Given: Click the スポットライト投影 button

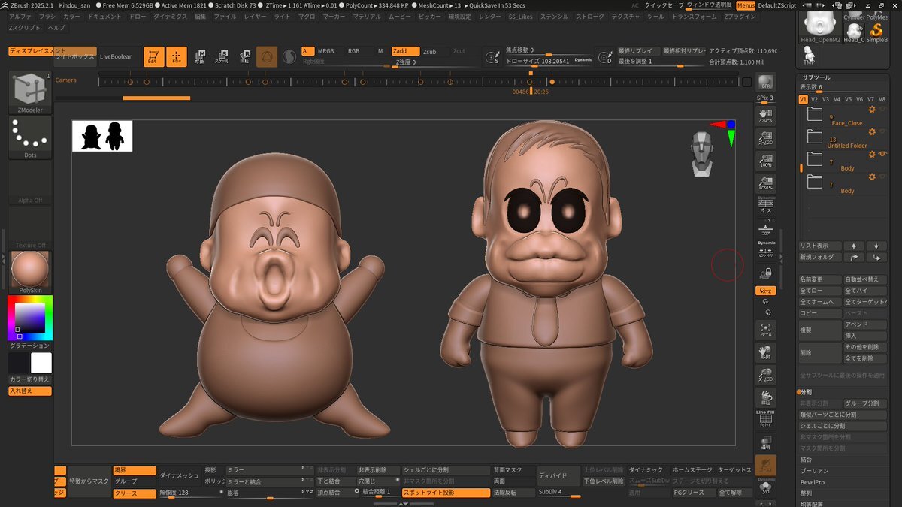Looking at the screenshot, I should tap(445, 493).
